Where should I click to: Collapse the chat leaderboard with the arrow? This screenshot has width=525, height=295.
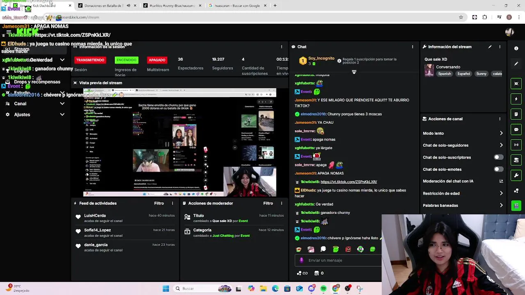[354, 72]
